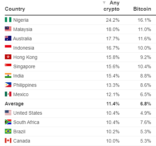
Task: Click the Canada flag icon
Action: (x=8, y=140)
